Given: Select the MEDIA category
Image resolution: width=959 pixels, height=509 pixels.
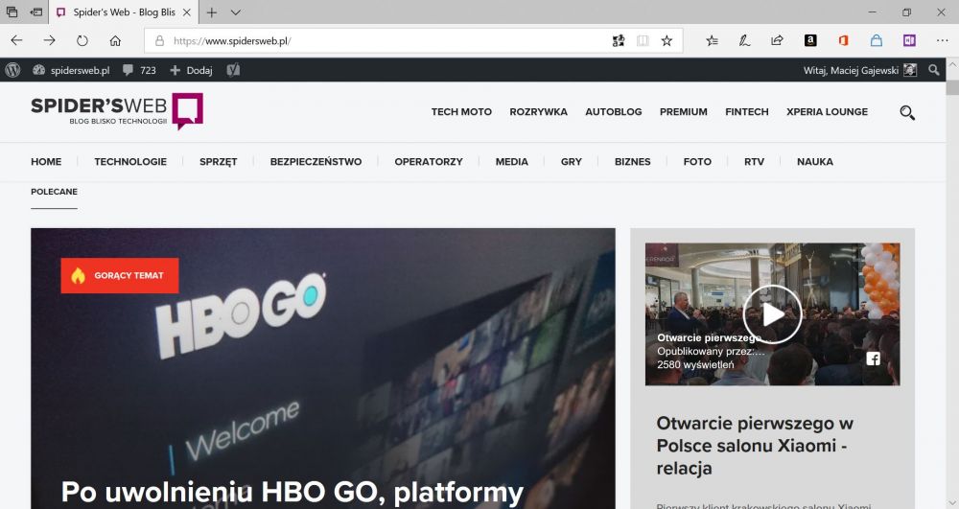Looking at the screenshot, I should coord(511,161).
